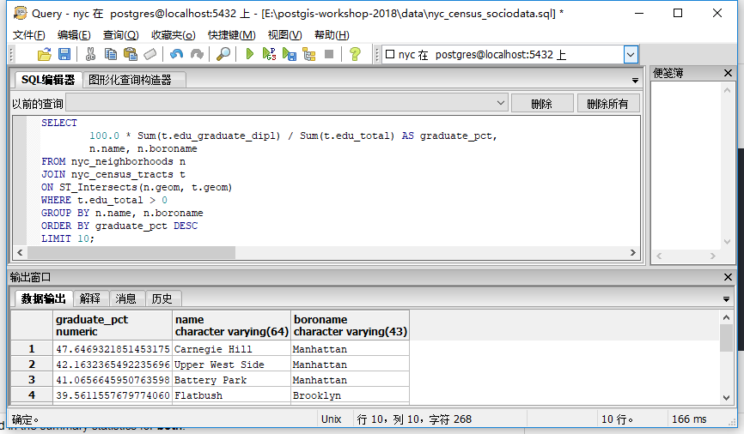Viewport: 744px width, 434px height.
Task: Open the output pane tab list arrow
Action: tap(726, 299)
